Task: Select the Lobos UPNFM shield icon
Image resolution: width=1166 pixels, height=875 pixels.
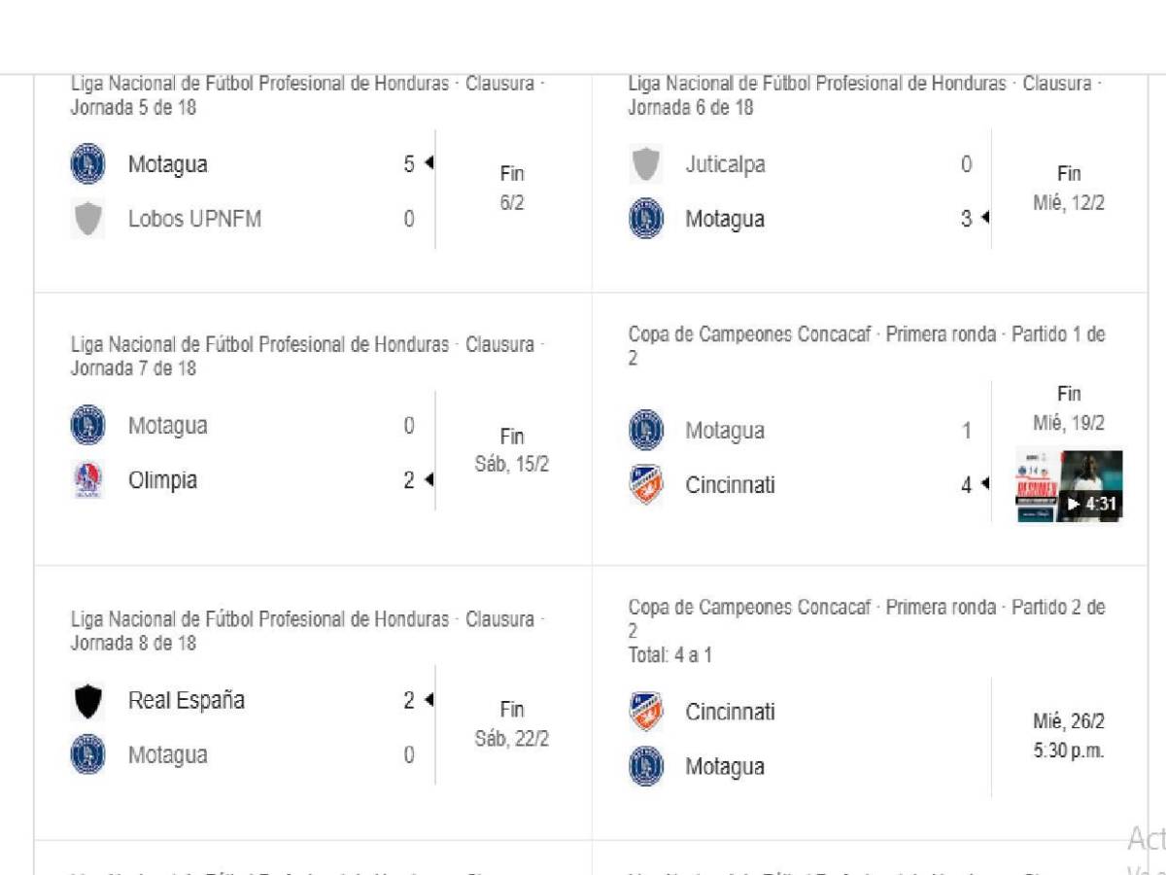Action: tap(87, 219)
